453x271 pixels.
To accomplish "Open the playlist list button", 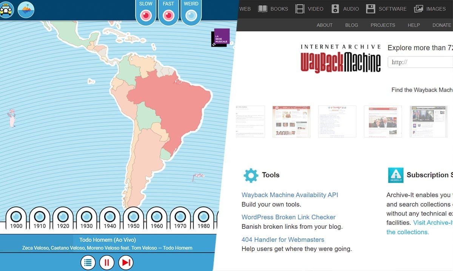I will 88,262.
